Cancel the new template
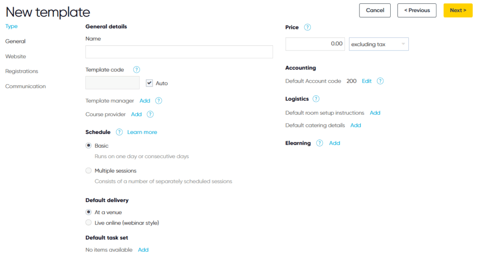The height and width of the screenshot is (266, 478). pos(375,10)
